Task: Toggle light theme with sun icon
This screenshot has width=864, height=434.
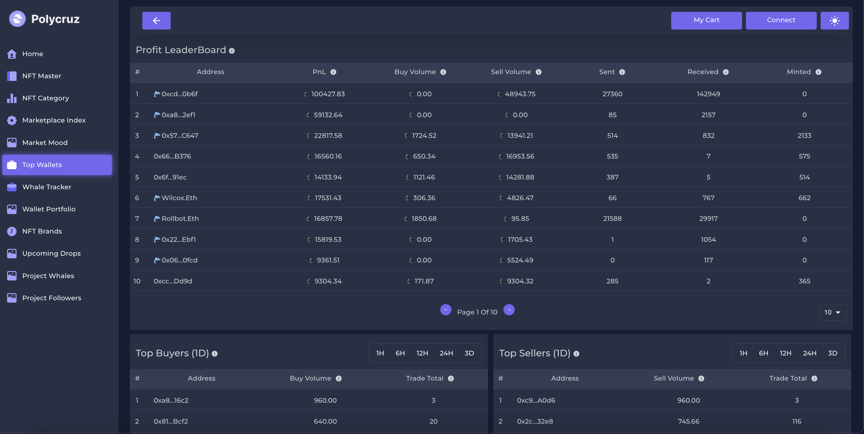Action: pyautogui.click(x=834, y=20)
